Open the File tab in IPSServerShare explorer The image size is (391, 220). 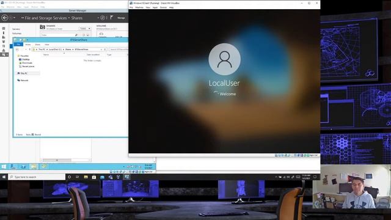click(18, 45)
